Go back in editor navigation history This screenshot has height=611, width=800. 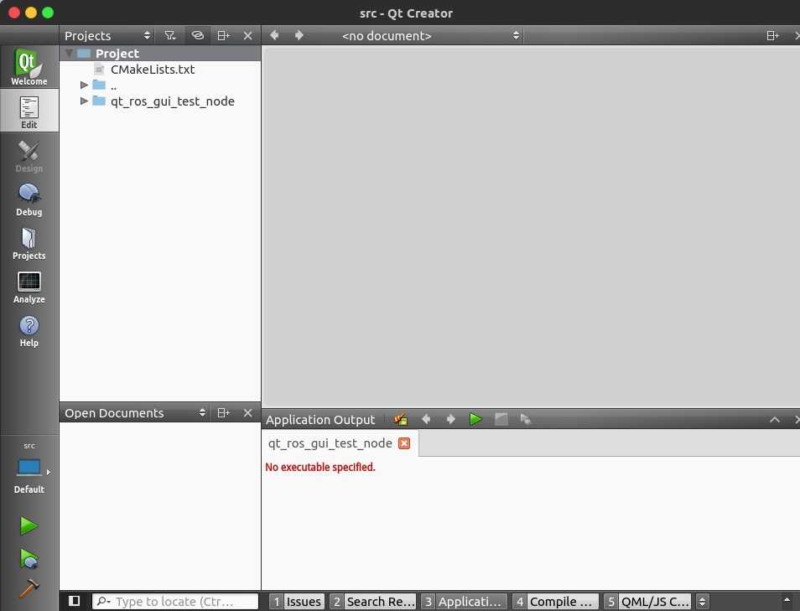point(274,35)
